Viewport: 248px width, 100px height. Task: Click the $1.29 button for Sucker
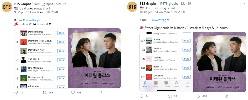pos(186,41)
